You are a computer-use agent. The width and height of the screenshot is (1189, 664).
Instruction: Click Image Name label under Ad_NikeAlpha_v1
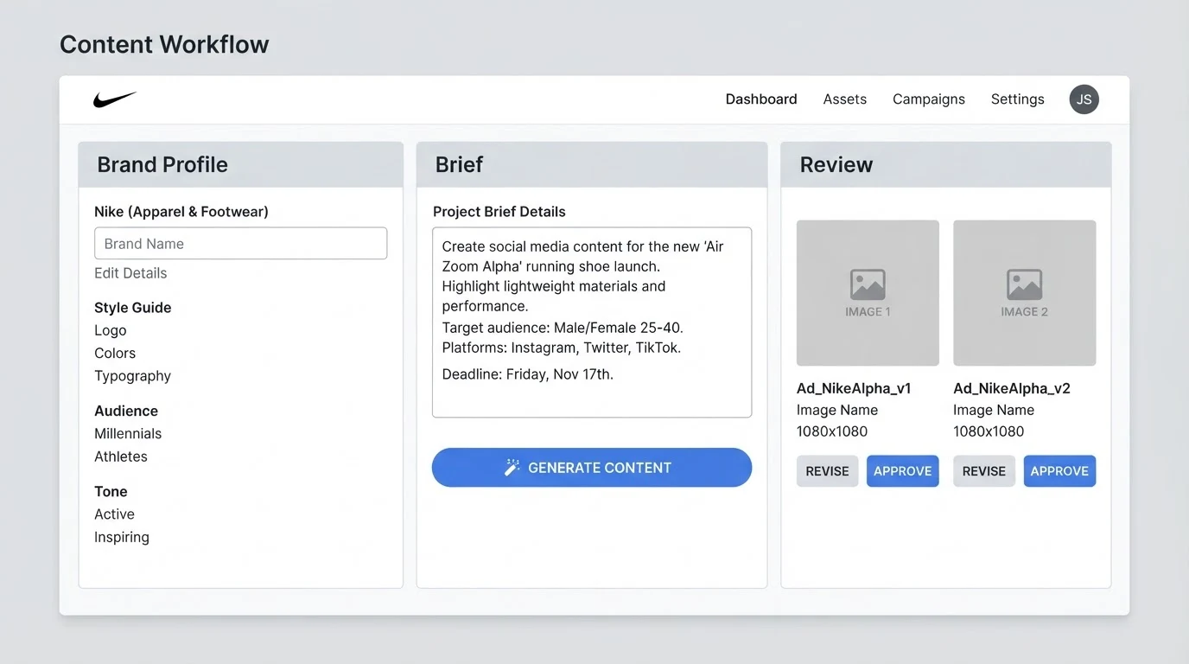(x=837, y=410)
